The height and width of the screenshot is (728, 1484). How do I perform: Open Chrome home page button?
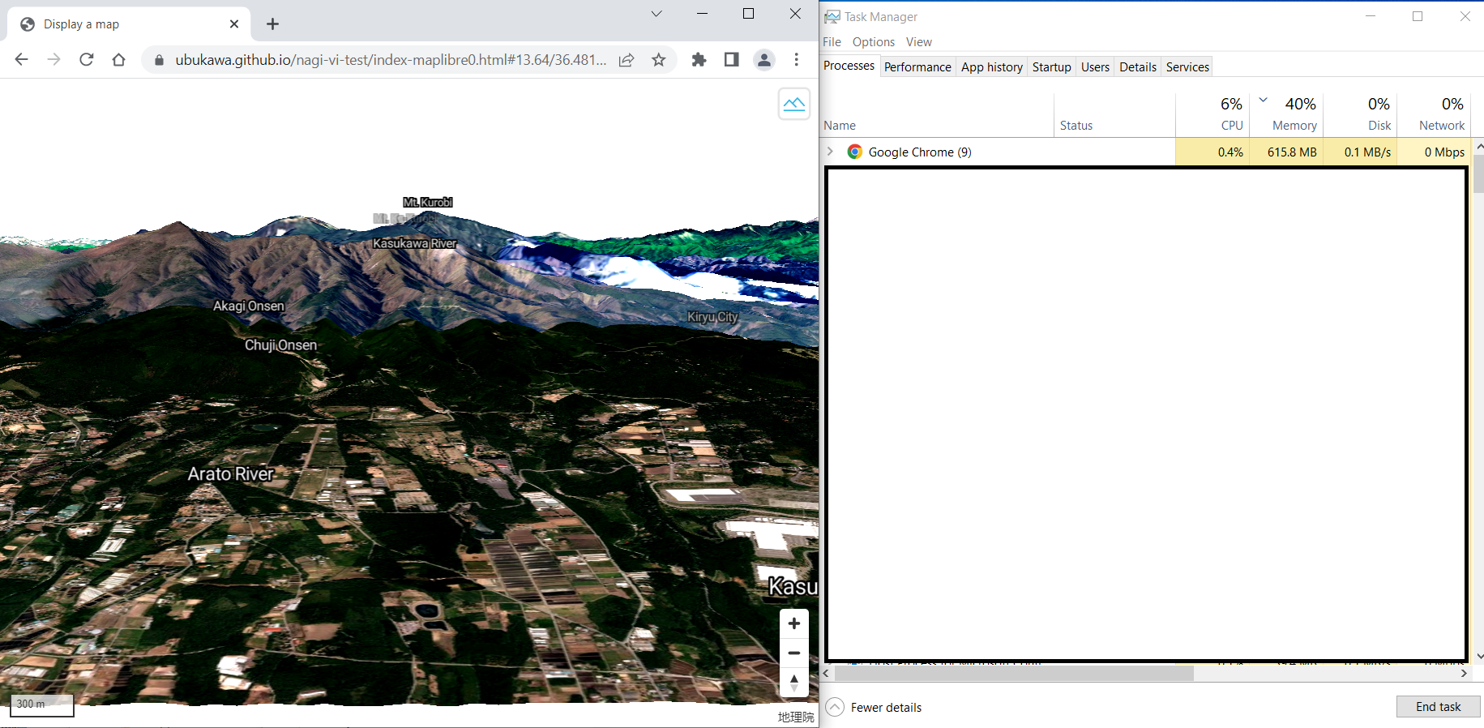click(x=118, y=59)
